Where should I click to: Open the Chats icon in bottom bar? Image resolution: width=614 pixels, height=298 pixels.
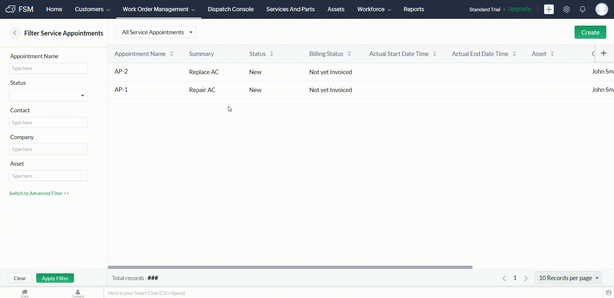25,293
